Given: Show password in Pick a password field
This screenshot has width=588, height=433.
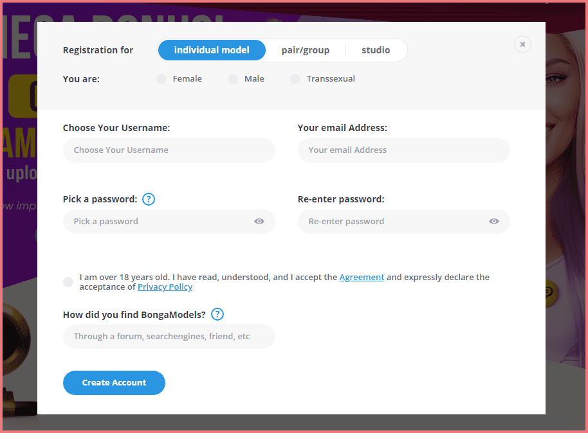Looking at the screenshot, I should point(259,222).
